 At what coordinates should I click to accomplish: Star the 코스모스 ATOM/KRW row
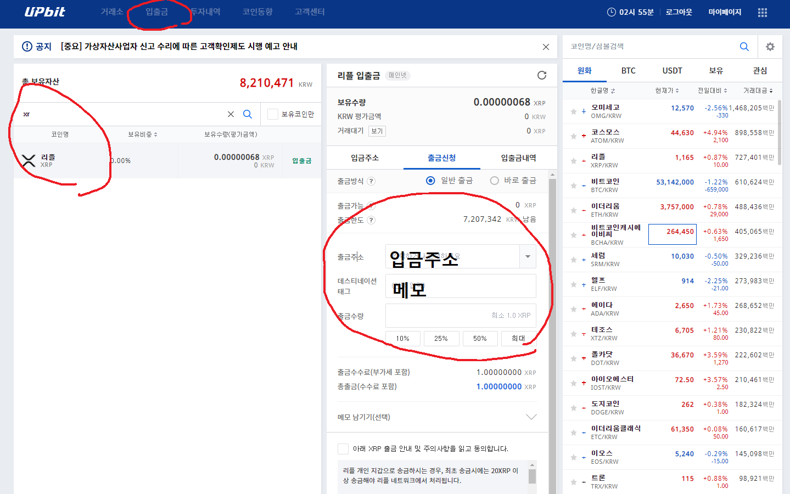[574, 136]
